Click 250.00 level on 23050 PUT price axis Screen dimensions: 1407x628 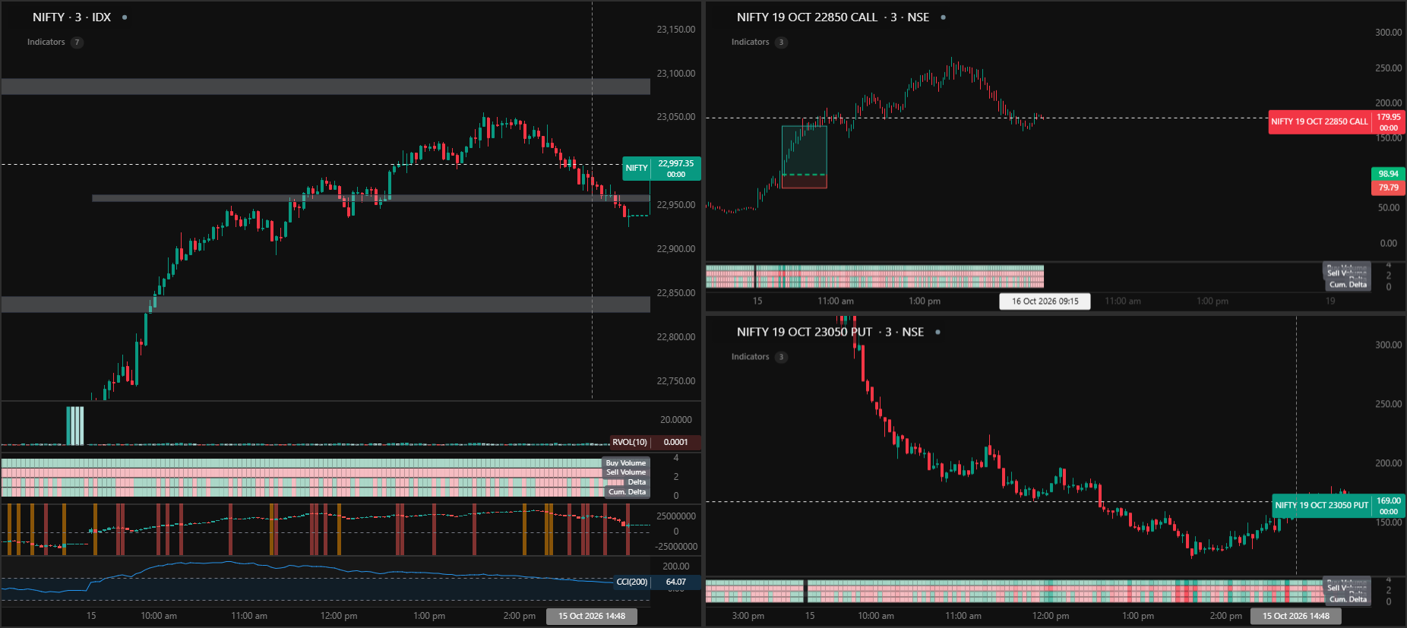coord(1388,404)
